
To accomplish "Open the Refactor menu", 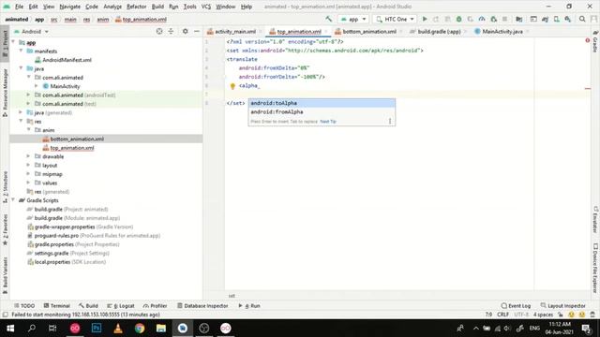I will click(x=136, y=7).
